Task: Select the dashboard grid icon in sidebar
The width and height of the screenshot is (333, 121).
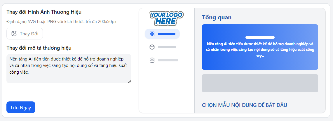Action: [x=152, y=34]
